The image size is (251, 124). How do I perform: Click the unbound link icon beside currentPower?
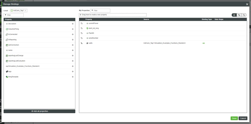pos(82,23)
